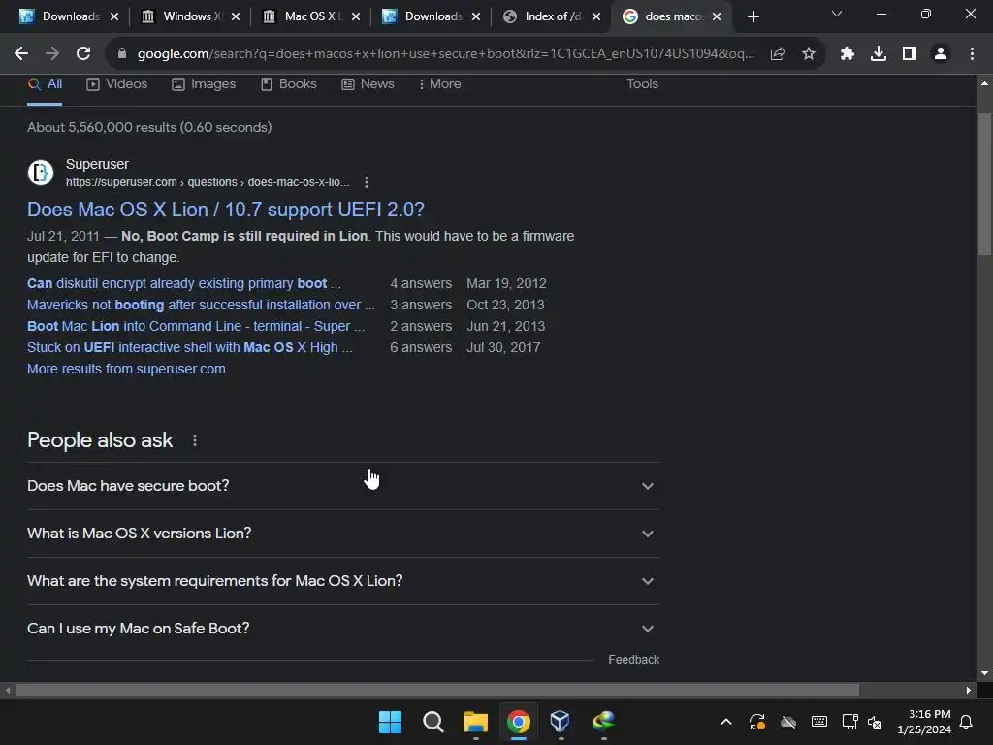Image resolution: width=993 pixels, height=745 pixels.
Task: Open People also ask options dots
Action: click(x=194, y=440)
